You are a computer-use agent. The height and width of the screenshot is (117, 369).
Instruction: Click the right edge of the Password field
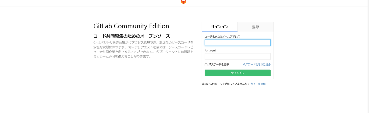268,56
